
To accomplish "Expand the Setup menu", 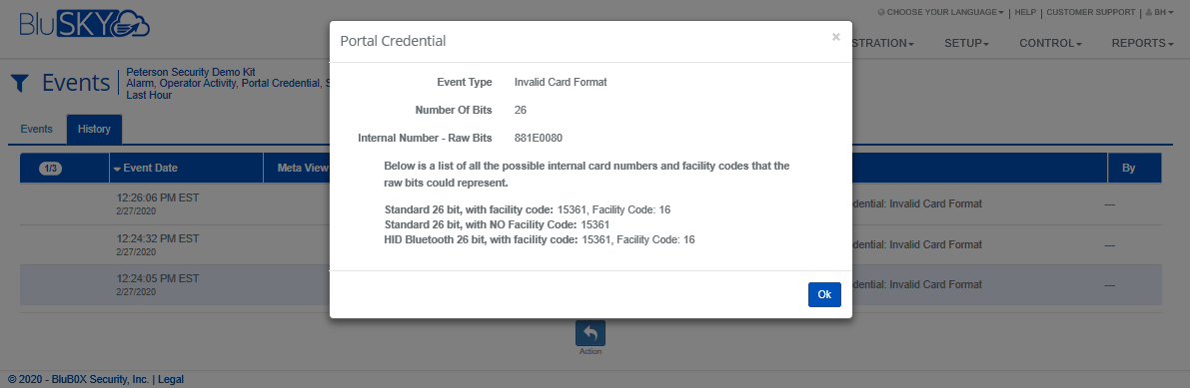I will coord(966,43).
